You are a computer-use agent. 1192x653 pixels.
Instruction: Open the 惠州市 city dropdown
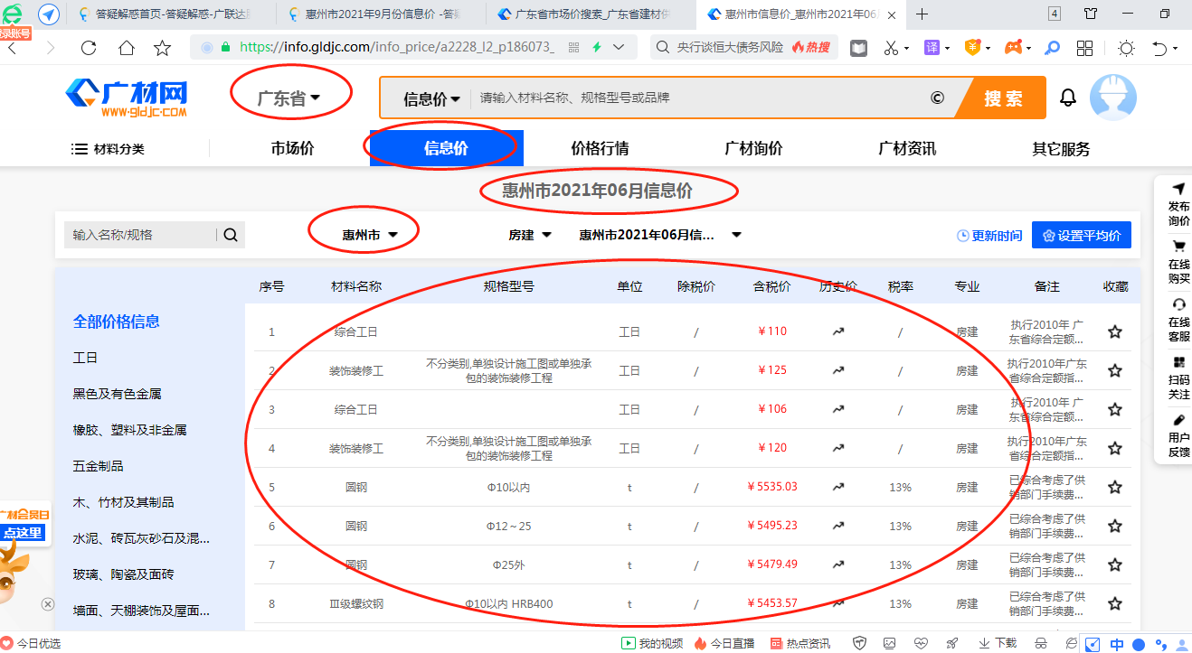370,235
